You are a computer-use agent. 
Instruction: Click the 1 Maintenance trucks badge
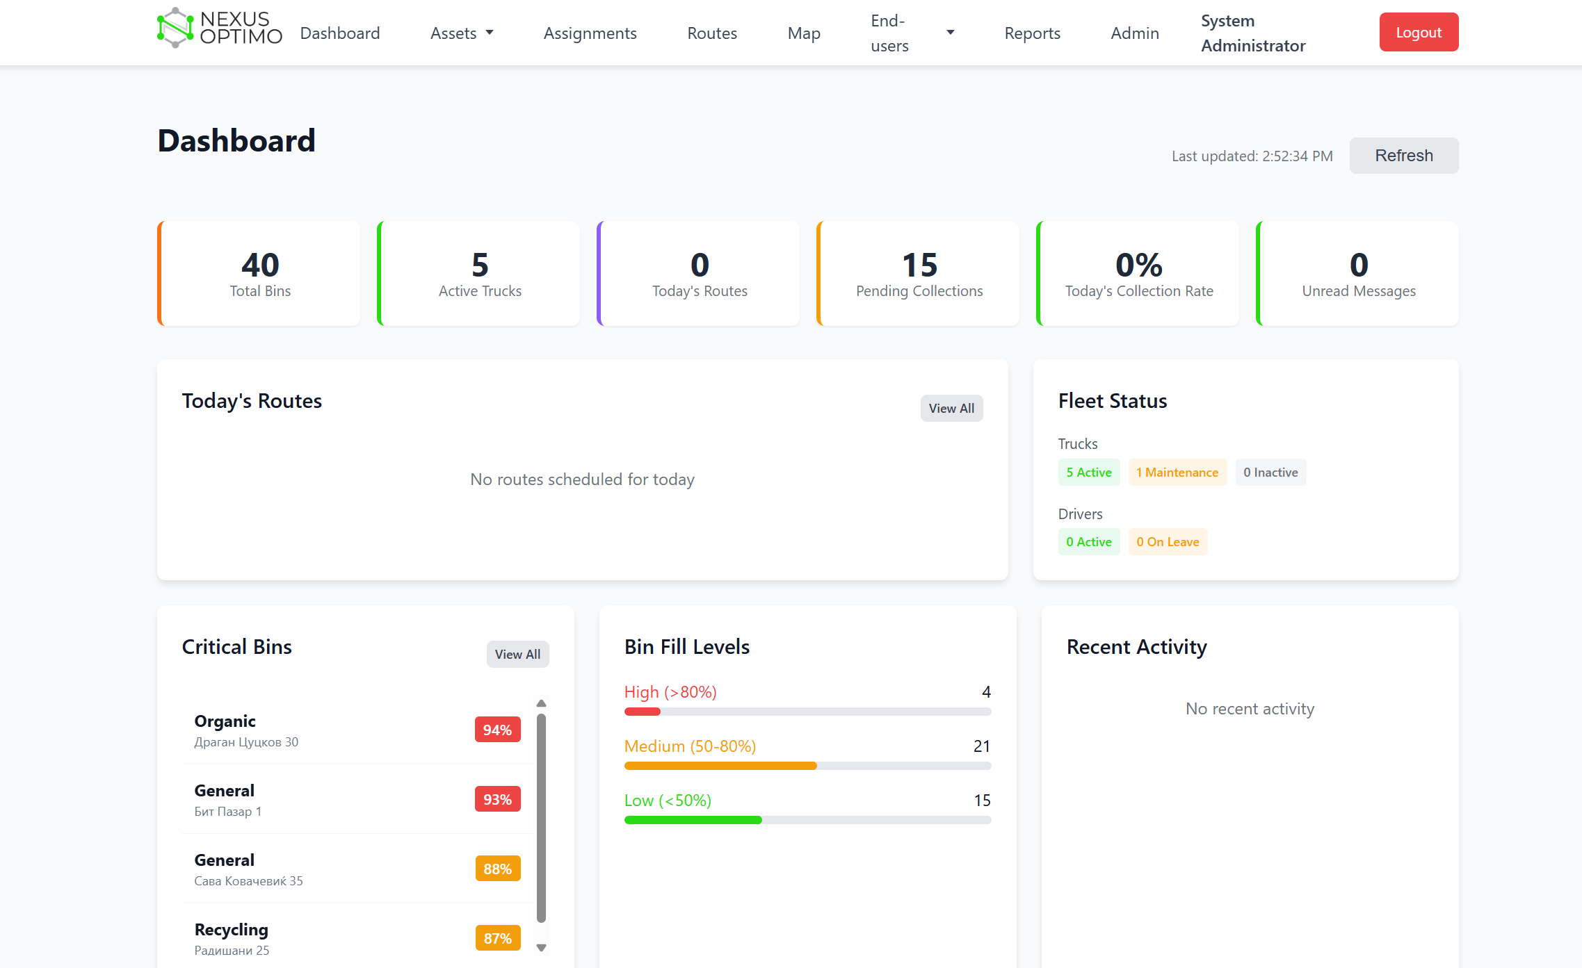click(x=1177, y=472)
